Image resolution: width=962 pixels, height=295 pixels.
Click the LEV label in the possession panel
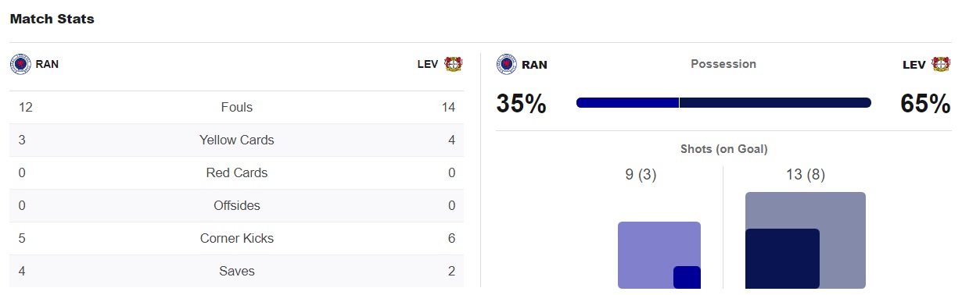coord(914,65)
